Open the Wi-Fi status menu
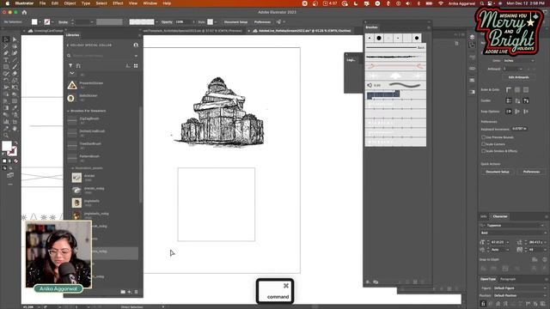Image resolution: width=550 pixels, height=309 pixels. 440,3
